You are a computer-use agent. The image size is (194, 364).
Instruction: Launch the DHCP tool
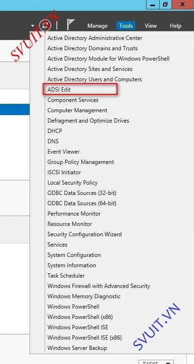click(x=55, y=131)
